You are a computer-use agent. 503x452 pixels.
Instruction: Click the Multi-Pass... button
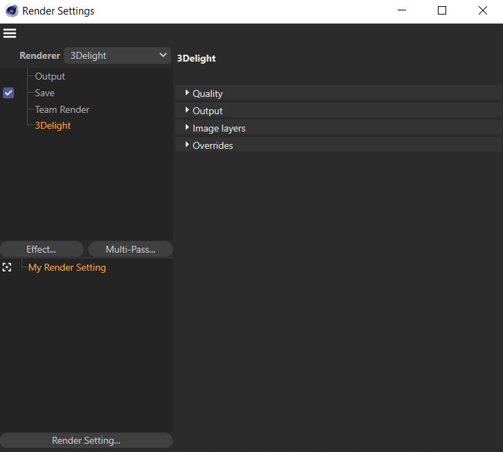point(130,249)
